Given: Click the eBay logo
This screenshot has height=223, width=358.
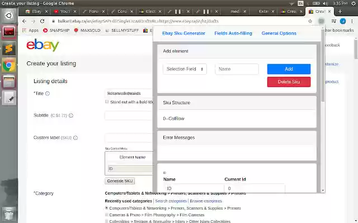Looking at the screenshot, I should [43, 45].
